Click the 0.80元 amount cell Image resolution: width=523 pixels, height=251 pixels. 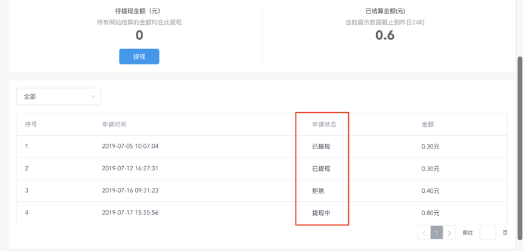pos(430,213)
